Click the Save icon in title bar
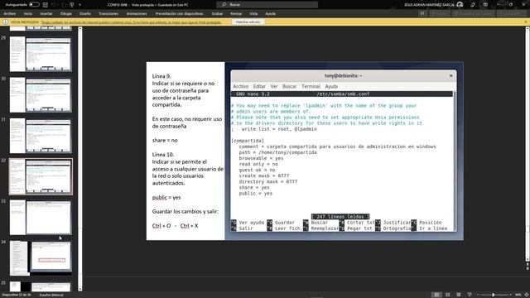 (x=46, y=5)
